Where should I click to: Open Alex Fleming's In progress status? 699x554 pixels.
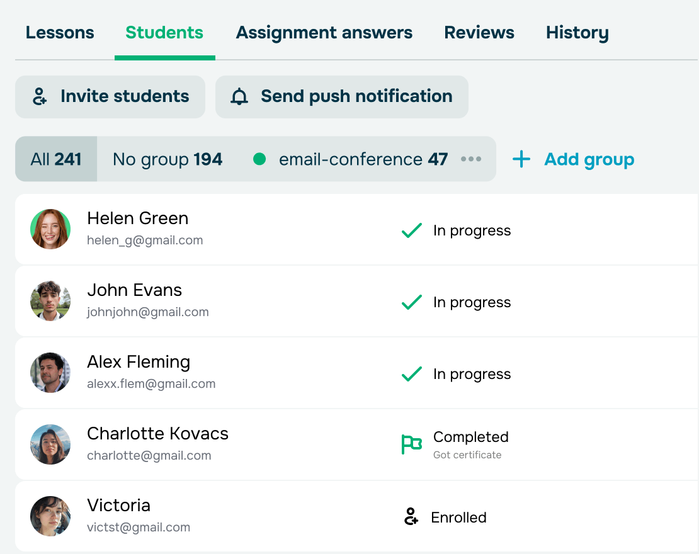coord(472,374)
